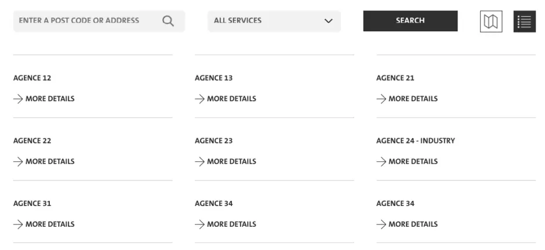The width and height of the screenshot is (545, 250).
Task: Open More Details for Agence 31
Action: pos(49,225)
